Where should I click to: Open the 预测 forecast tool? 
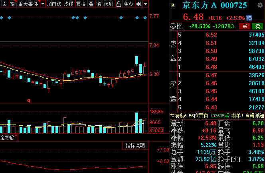(108, 4)
